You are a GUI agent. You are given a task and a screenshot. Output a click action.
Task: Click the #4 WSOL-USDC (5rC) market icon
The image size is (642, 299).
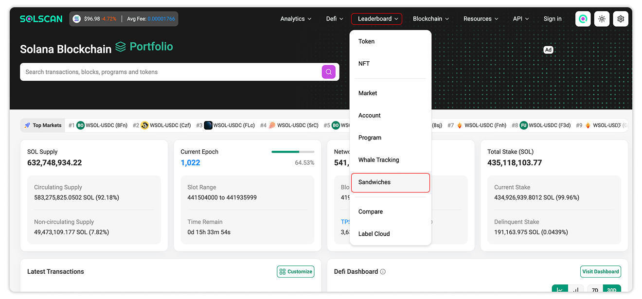pos(272,125)
